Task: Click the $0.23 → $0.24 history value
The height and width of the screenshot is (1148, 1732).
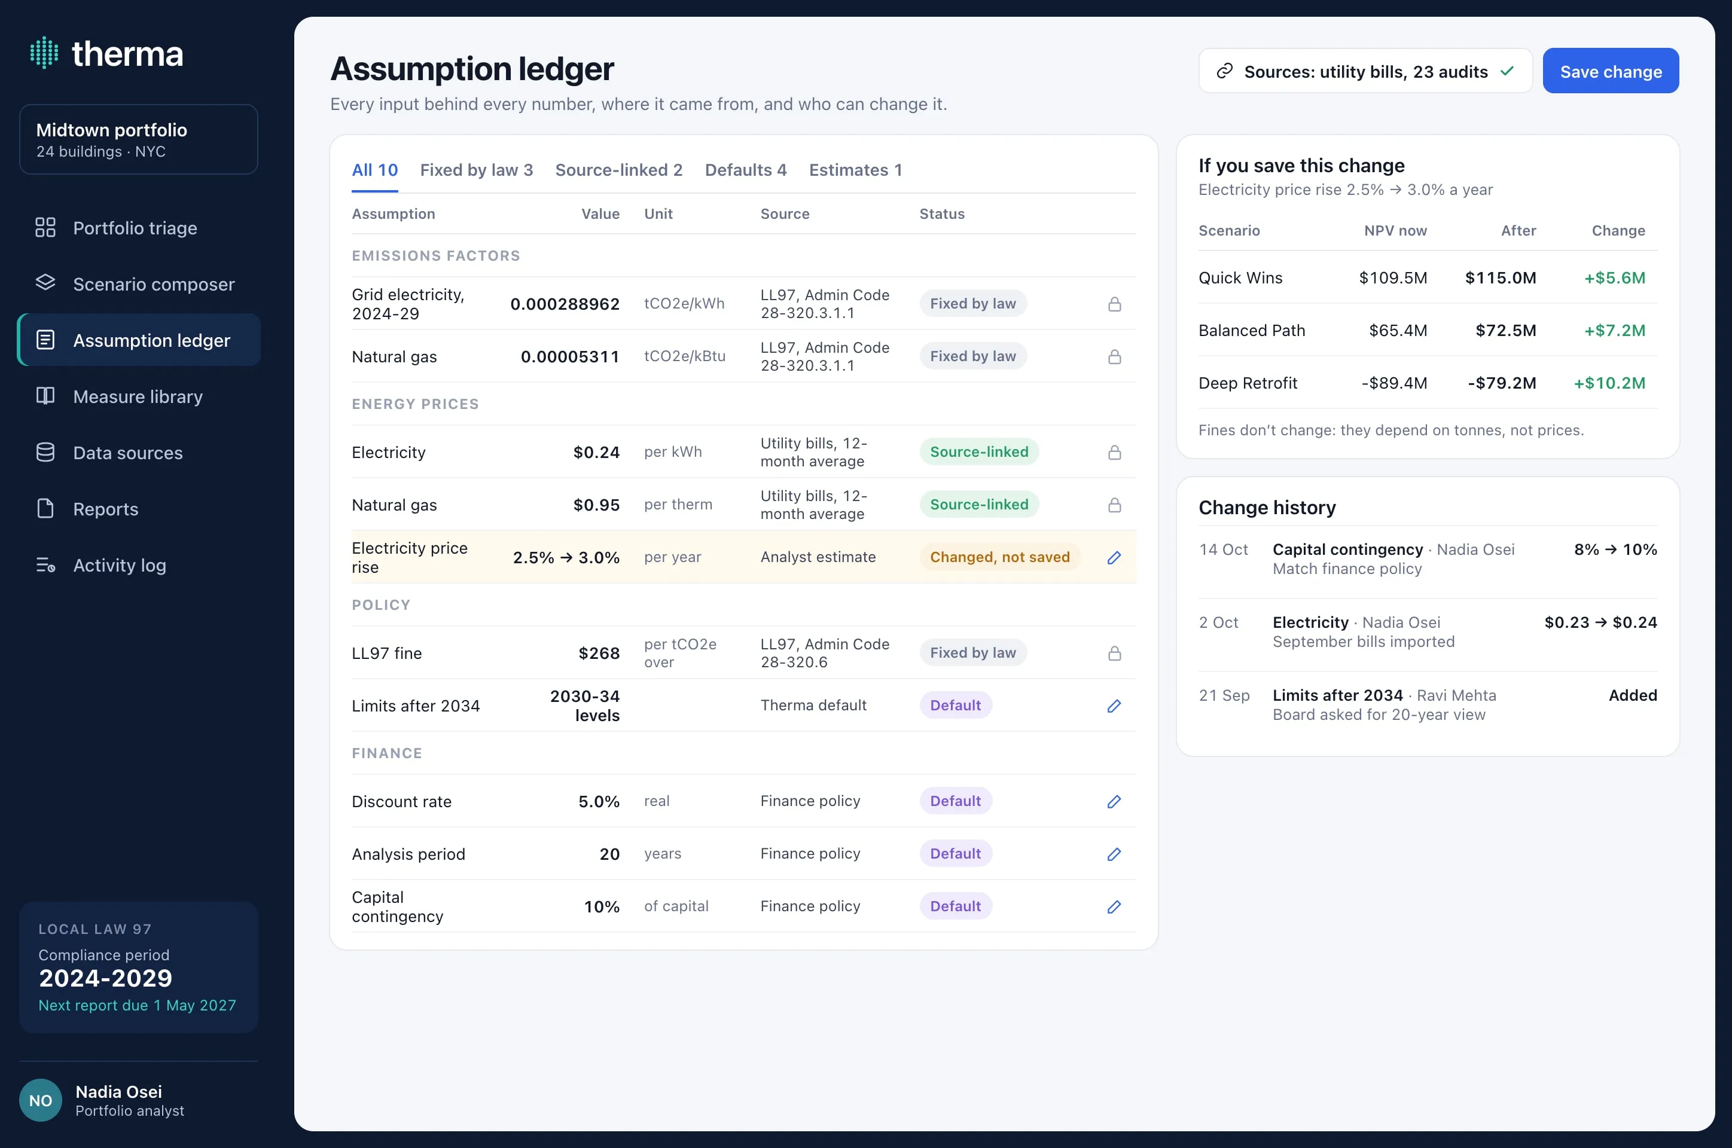Action: (x=1600, y=622)
